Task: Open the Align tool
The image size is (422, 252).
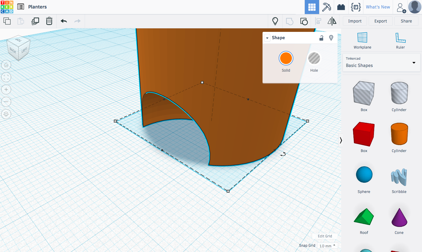Action: pyautogui.click(x=318, y=21)
